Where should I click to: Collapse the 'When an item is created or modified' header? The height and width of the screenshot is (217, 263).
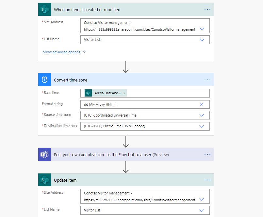[126, 9]
